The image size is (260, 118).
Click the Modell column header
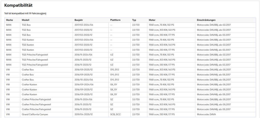26,20
